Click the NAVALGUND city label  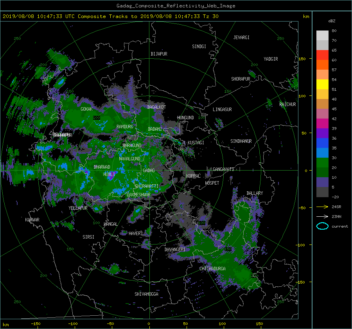[x=129, y=159]
